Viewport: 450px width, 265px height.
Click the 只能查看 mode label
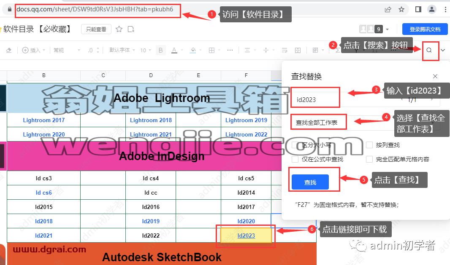coord(96,29)
